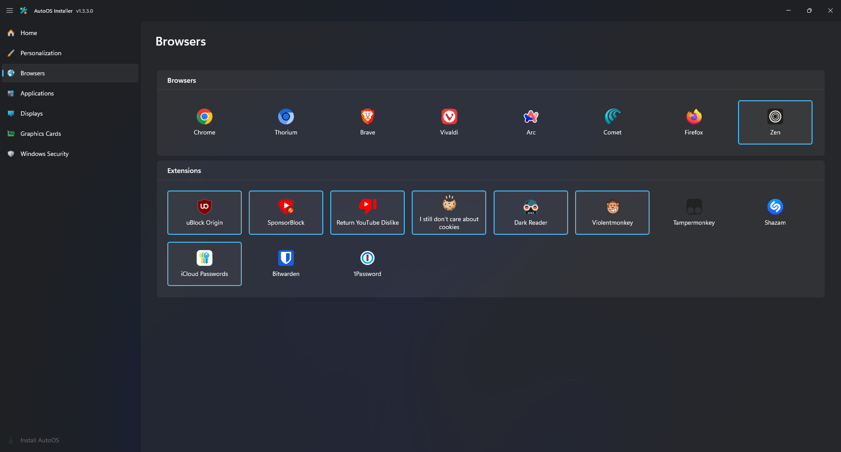Choose the Brave lion icon
This screenshot has height=452, width=841.
pyautogui.click(x=367, y=117)
